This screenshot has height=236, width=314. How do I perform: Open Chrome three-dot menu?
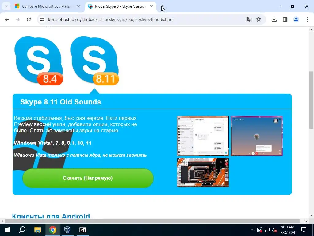point(307,19)
